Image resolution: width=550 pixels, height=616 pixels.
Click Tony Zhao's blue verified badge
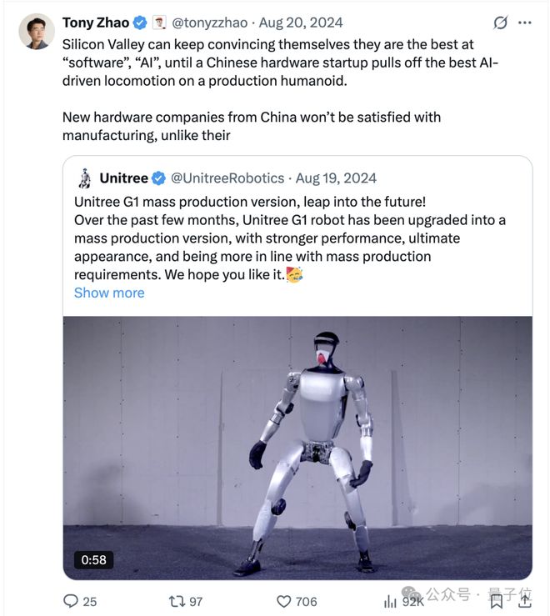point(140,23)
